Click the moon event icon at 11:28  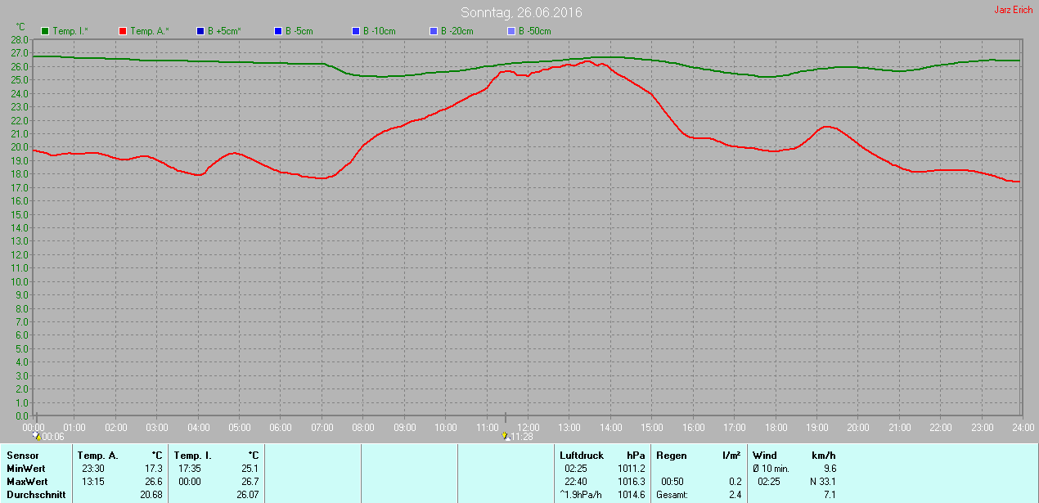[x=506, y=437]
